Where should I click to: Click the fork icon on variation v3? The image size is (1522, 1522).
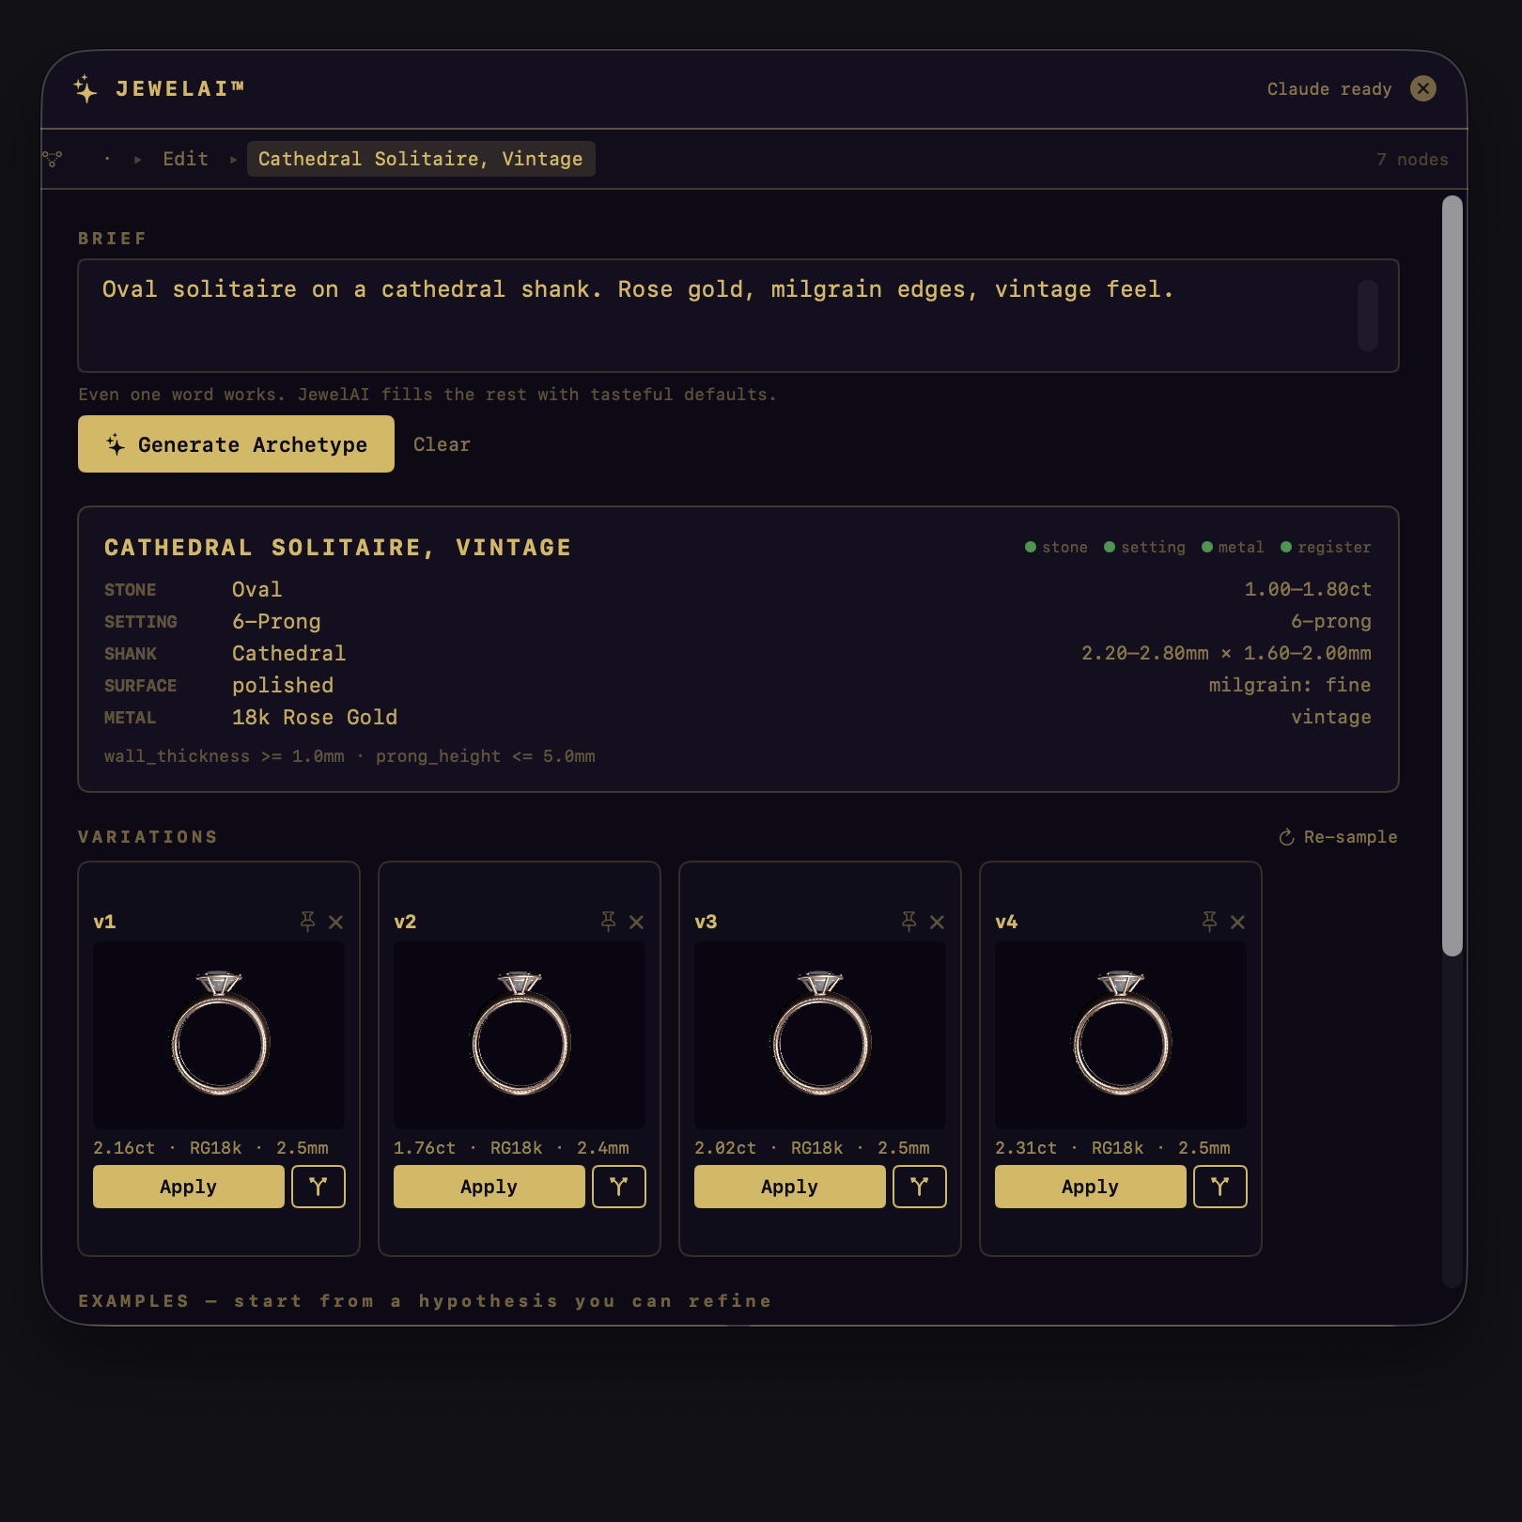coord(920,1186)
